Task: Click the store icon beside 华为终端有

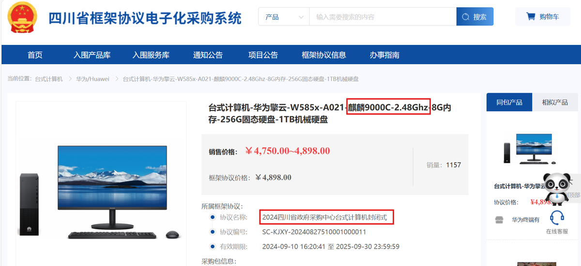Action: pyautogui.click(x=500, y=220)
